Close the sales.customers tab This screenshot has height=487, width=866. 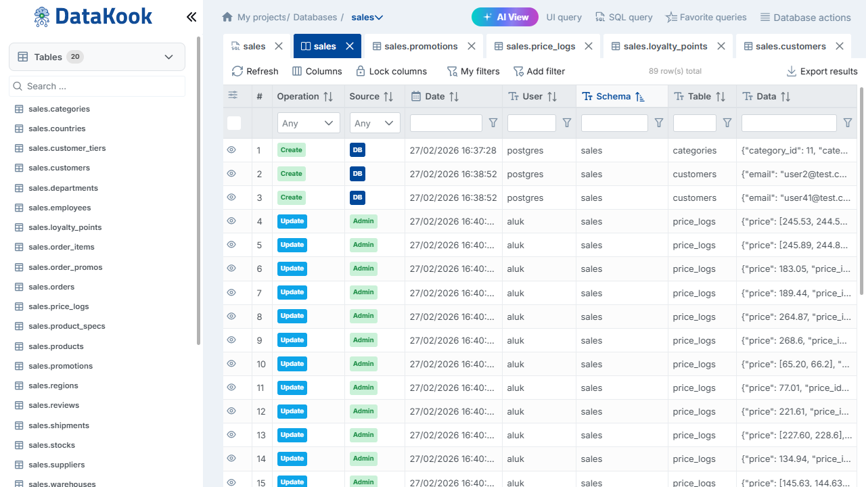840,46
